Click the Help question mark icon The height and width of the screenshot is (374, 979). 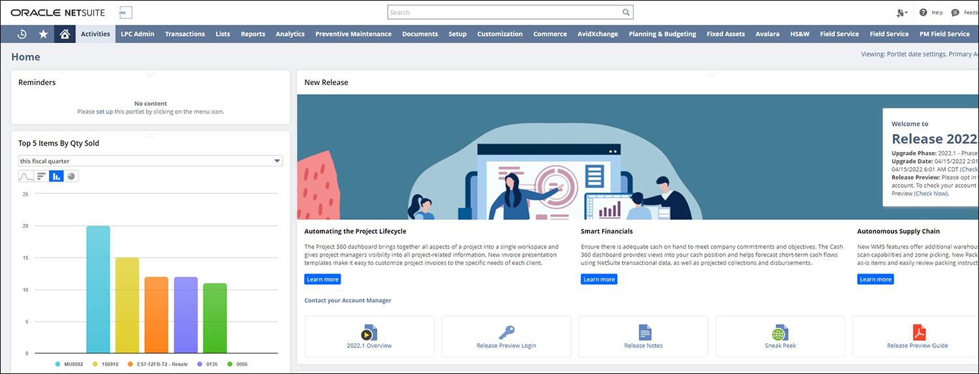coord(923,12)
